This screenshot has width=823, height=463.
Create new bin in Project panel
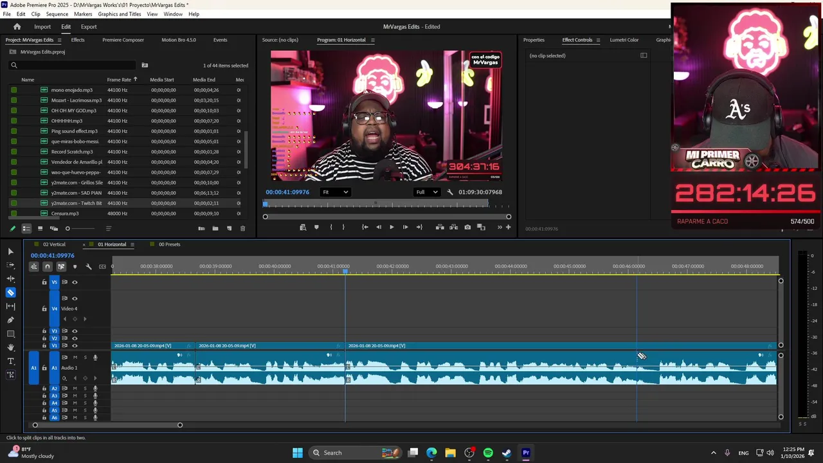(215, 228)
